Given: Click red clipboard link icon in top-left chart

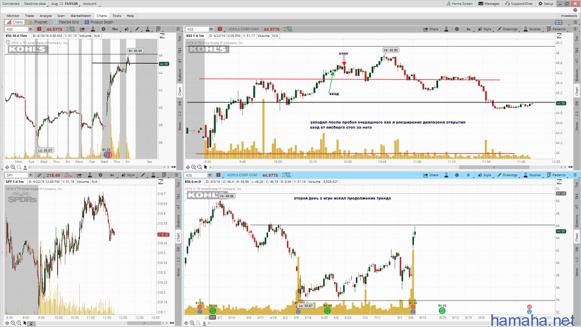Looking at the screenshot, I should tap(39, 29).
